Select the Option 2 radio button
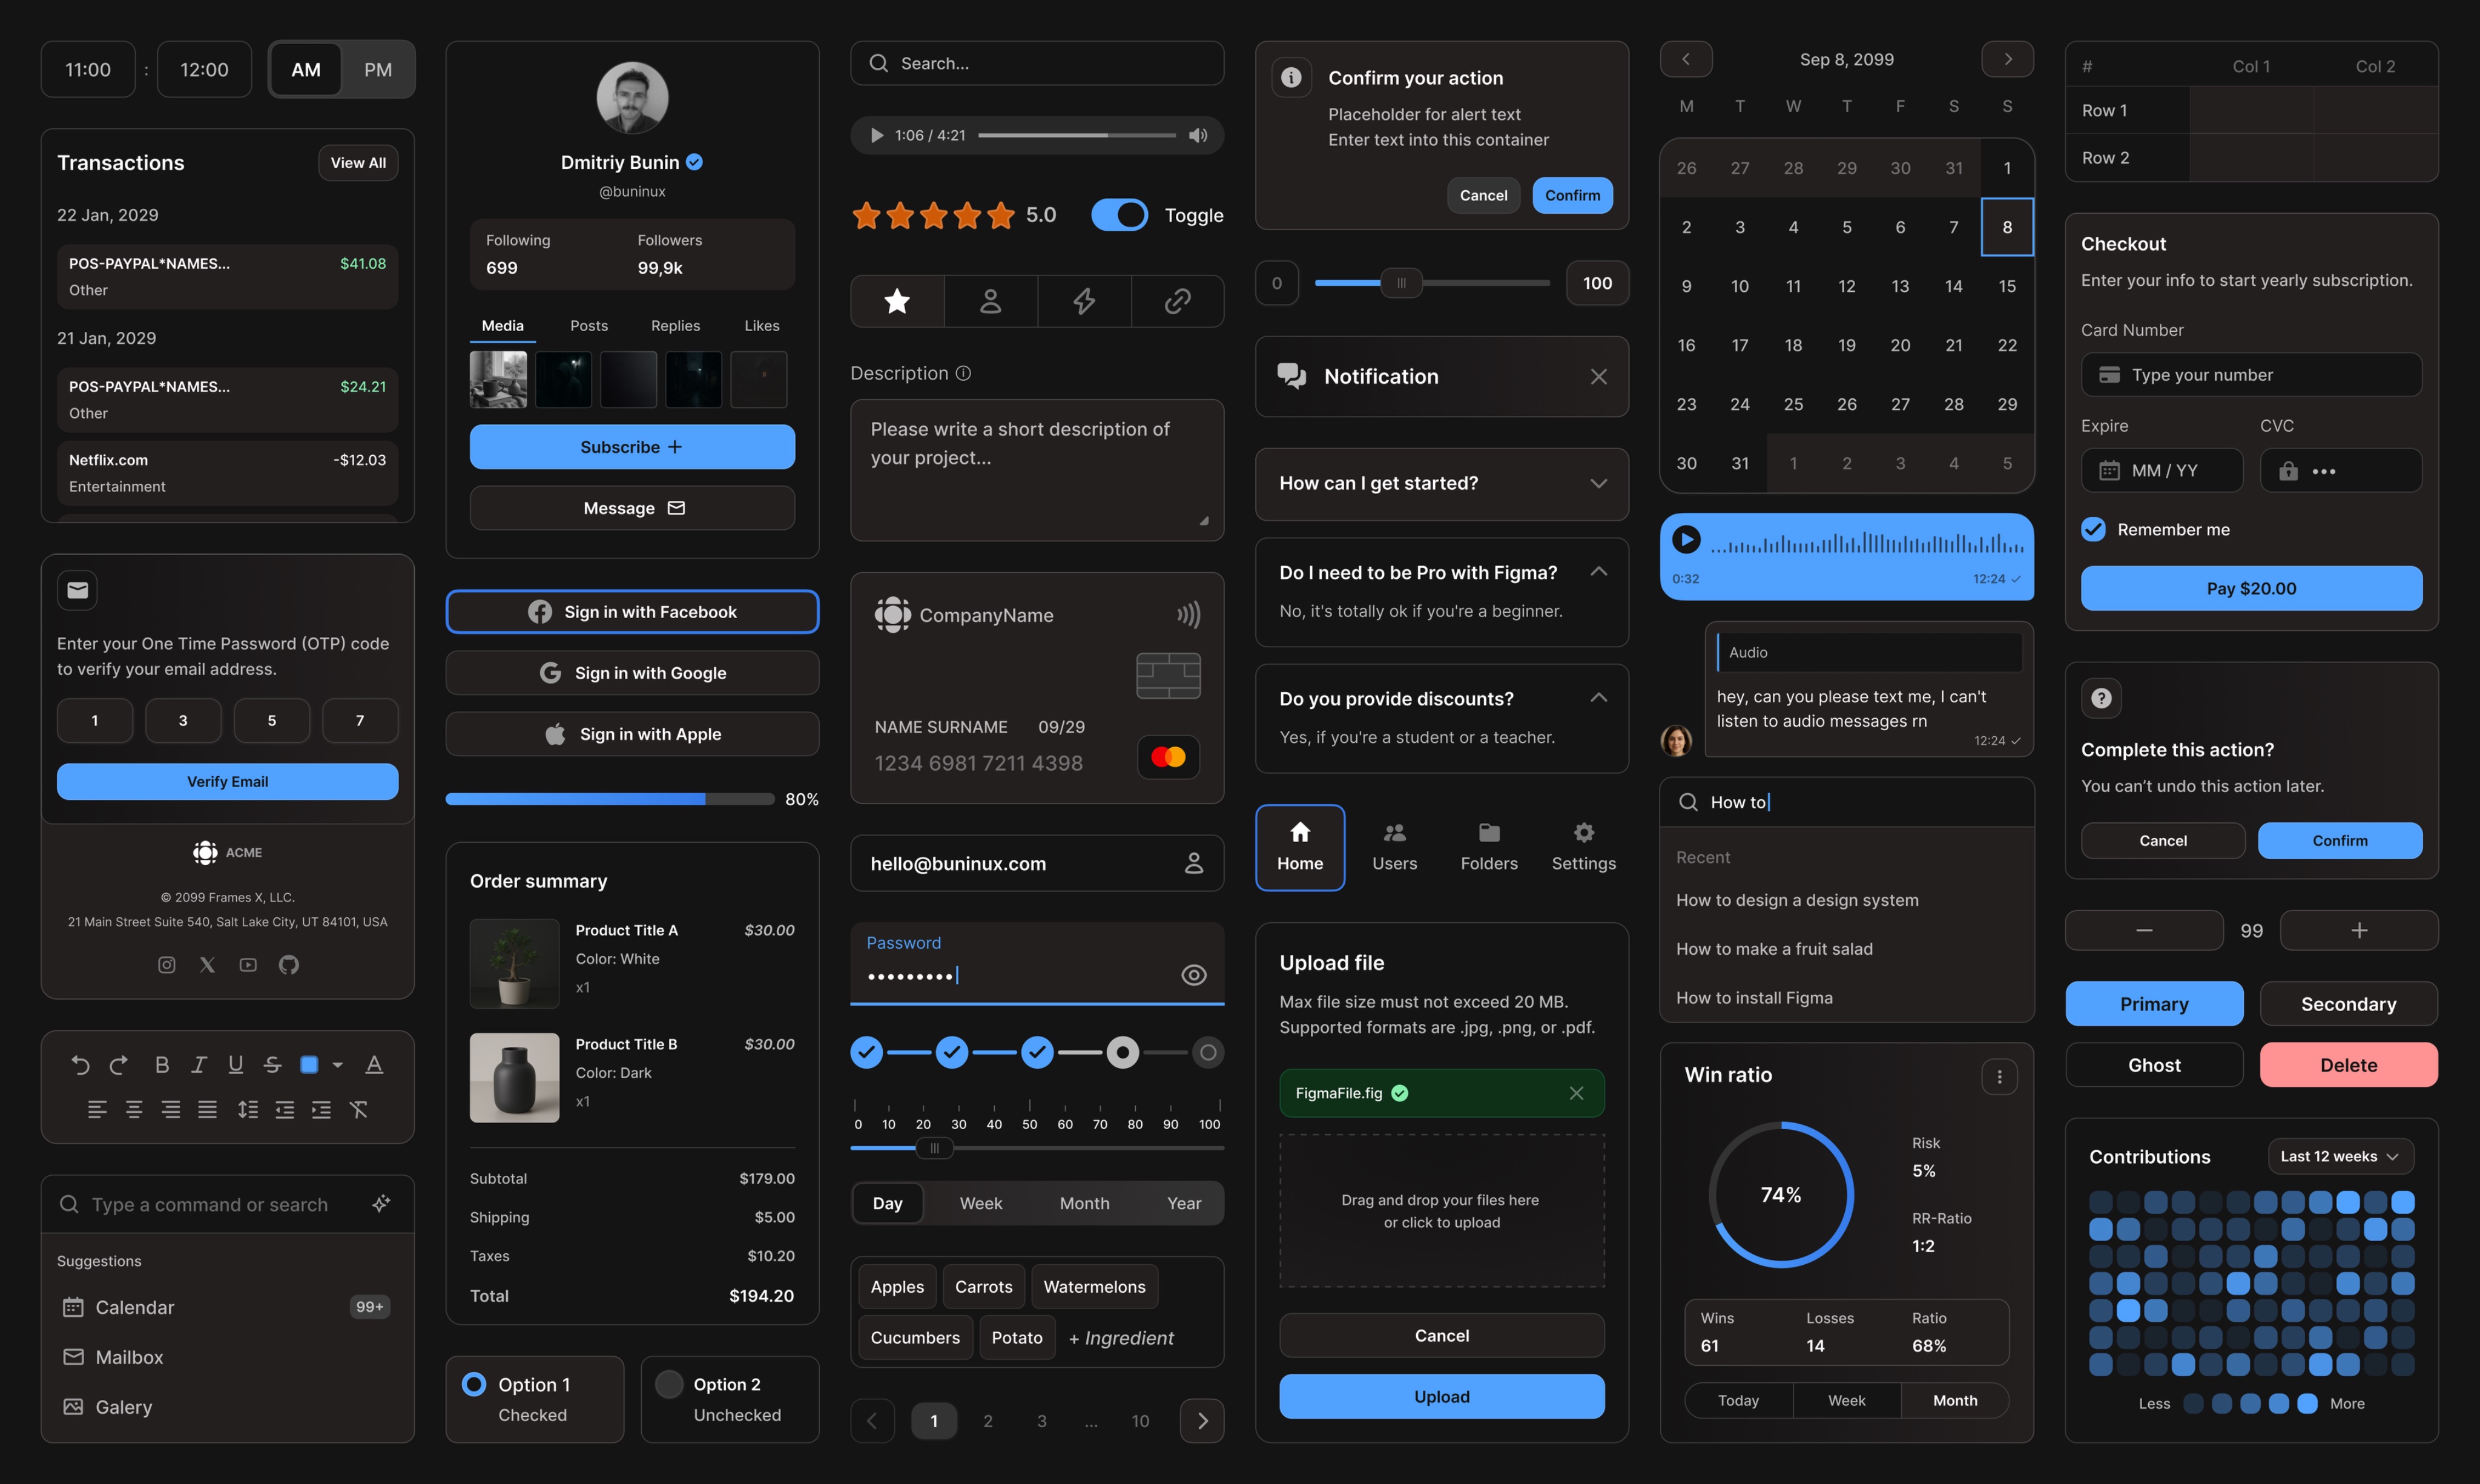2480x1484 pixels. pyautogui.click(x=668, y=1384)
